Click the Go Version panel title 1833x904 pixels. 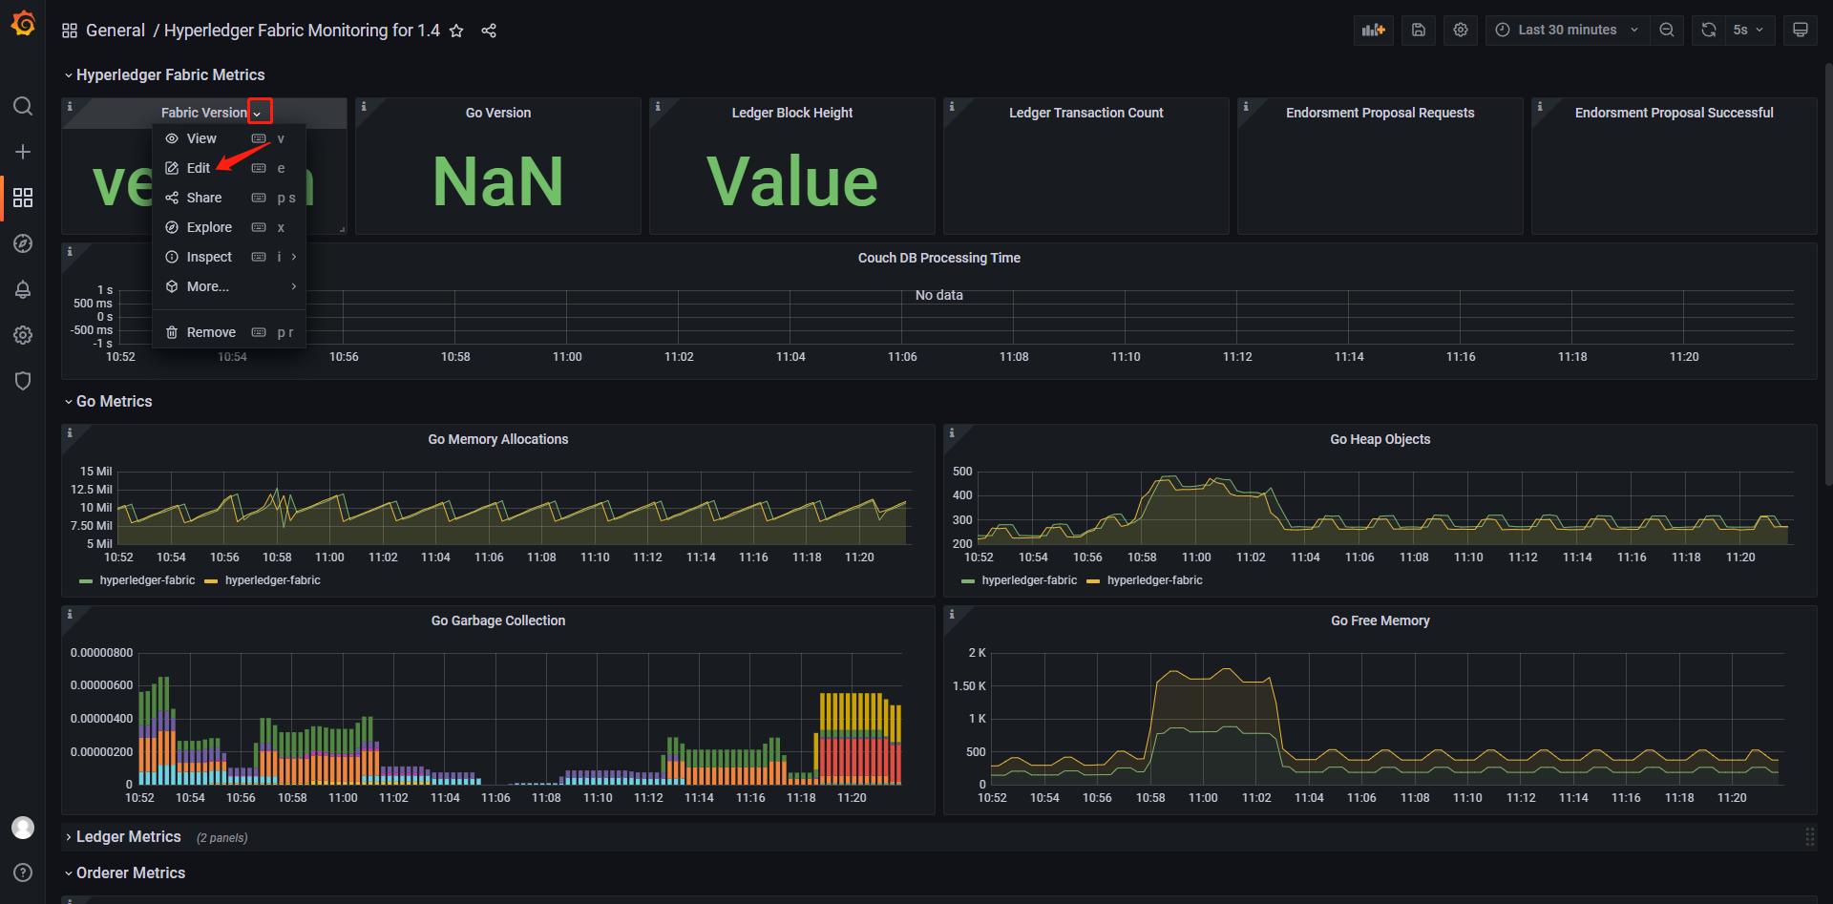tap(498, 113)
